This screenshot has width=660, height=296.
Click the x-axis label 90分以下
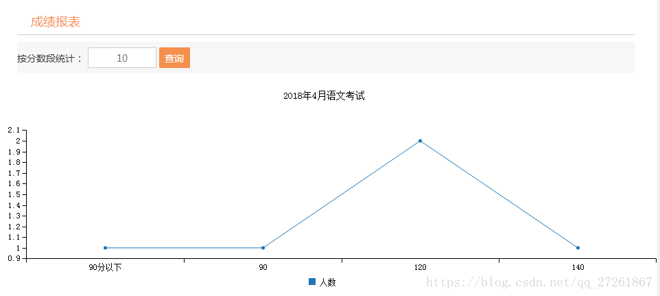pyautogui.click(x=105, y=267)
